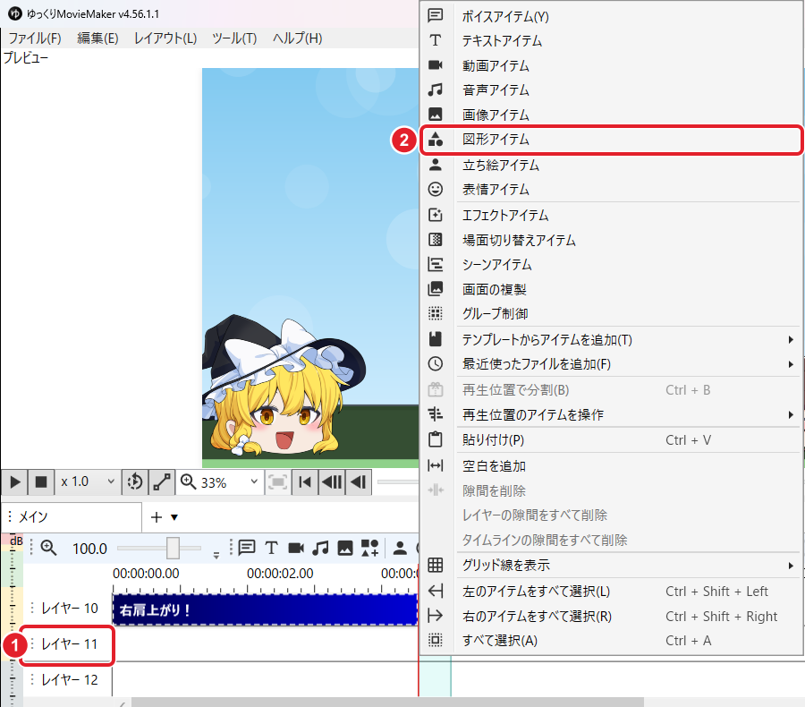Screen dimensions: 805x707
Task: Click the diagonal resize preview icon
Action: pos(162,482)
